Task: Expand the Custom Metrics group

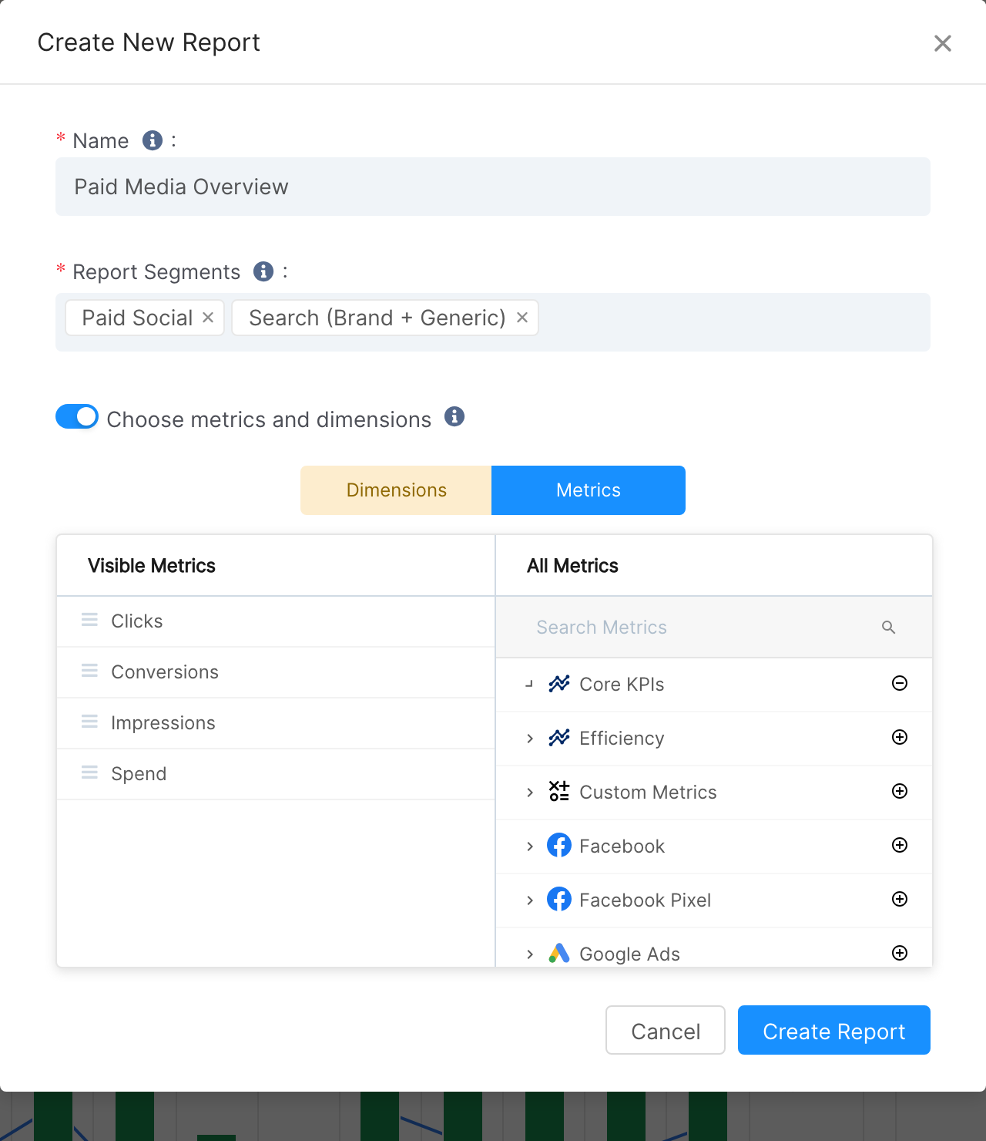Action: coord(529,793)
